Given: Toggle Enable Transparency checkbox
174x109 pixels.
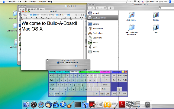Looking at the screenshot, I should (58, 62).
